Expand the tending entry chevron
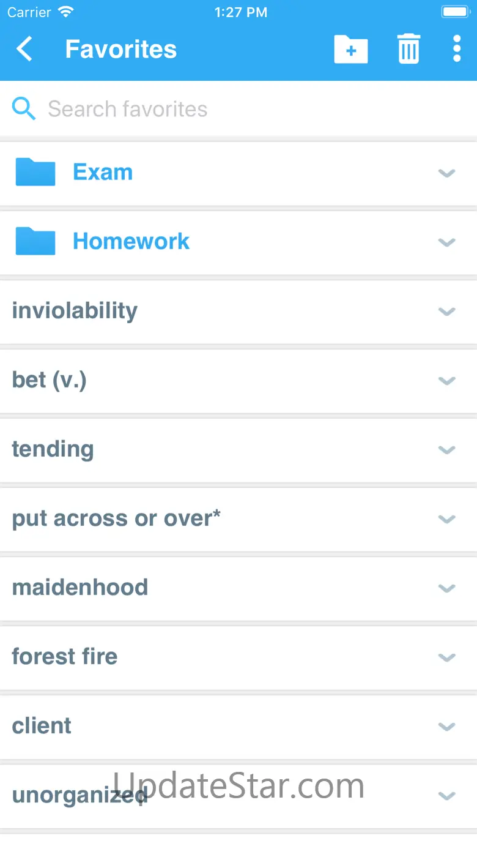Image resolution: width=477 pixels, height=849 pixels. pos(447,450)
